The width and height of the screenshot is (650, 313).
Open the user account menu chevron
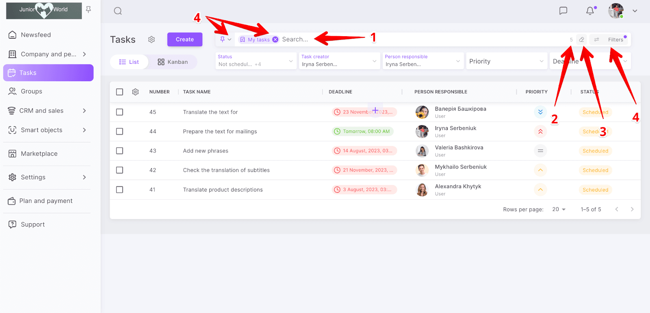coord(635,11)
